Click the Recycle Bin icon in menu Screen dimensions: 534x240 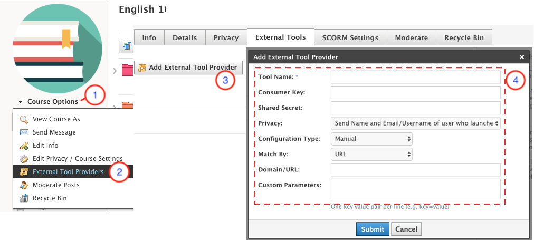click(x=24, y=198)
